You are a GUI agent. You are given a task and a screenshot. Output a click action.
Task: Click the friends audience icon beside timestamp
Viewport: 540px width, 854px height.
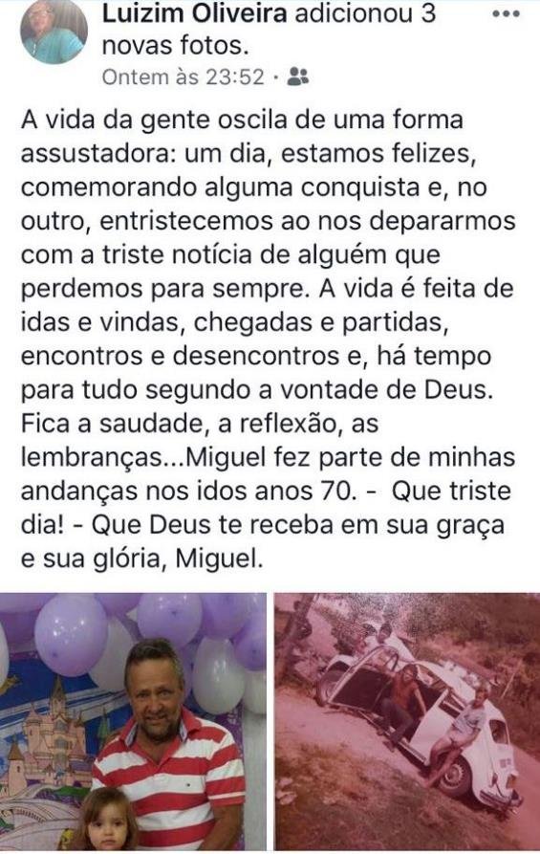click(297, 77)
